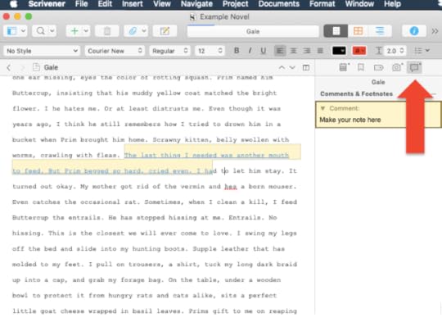The image size is (442, 322).
Task: Center align text
Action: (294, 51)
